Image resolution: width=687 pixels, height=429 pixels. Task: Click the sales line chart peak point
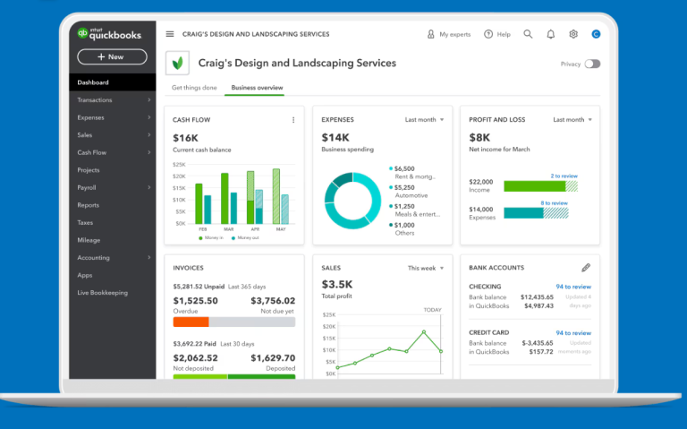[424, 332]
